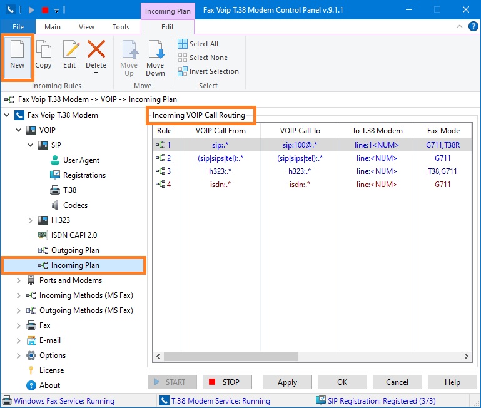This screenshot has width=481, height=408.
Task: Delete the selected incoming rule
Action: coord(96,54)
